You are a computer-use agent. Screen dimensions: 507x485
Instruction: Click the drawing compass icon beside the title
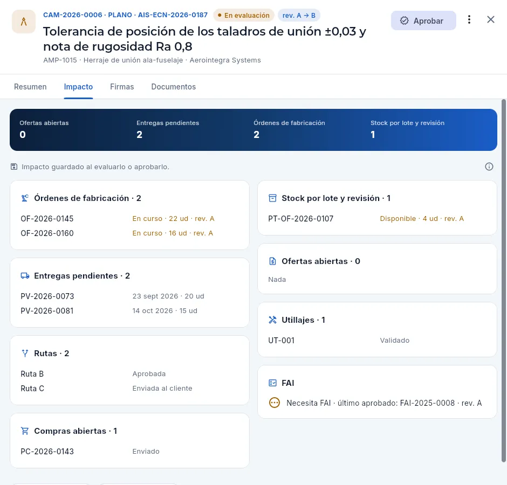(24, 22)
